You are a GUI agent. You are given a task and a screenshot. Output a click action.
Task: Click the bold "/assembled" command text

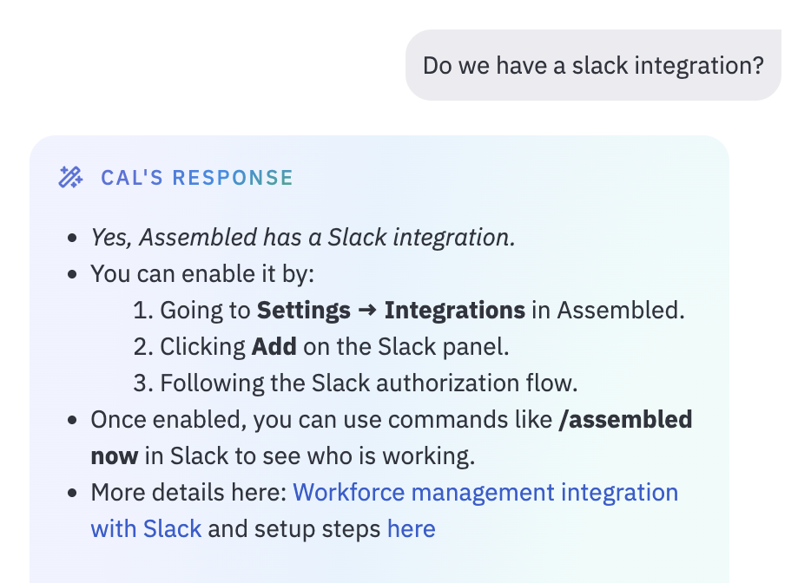tap(625, 420)
